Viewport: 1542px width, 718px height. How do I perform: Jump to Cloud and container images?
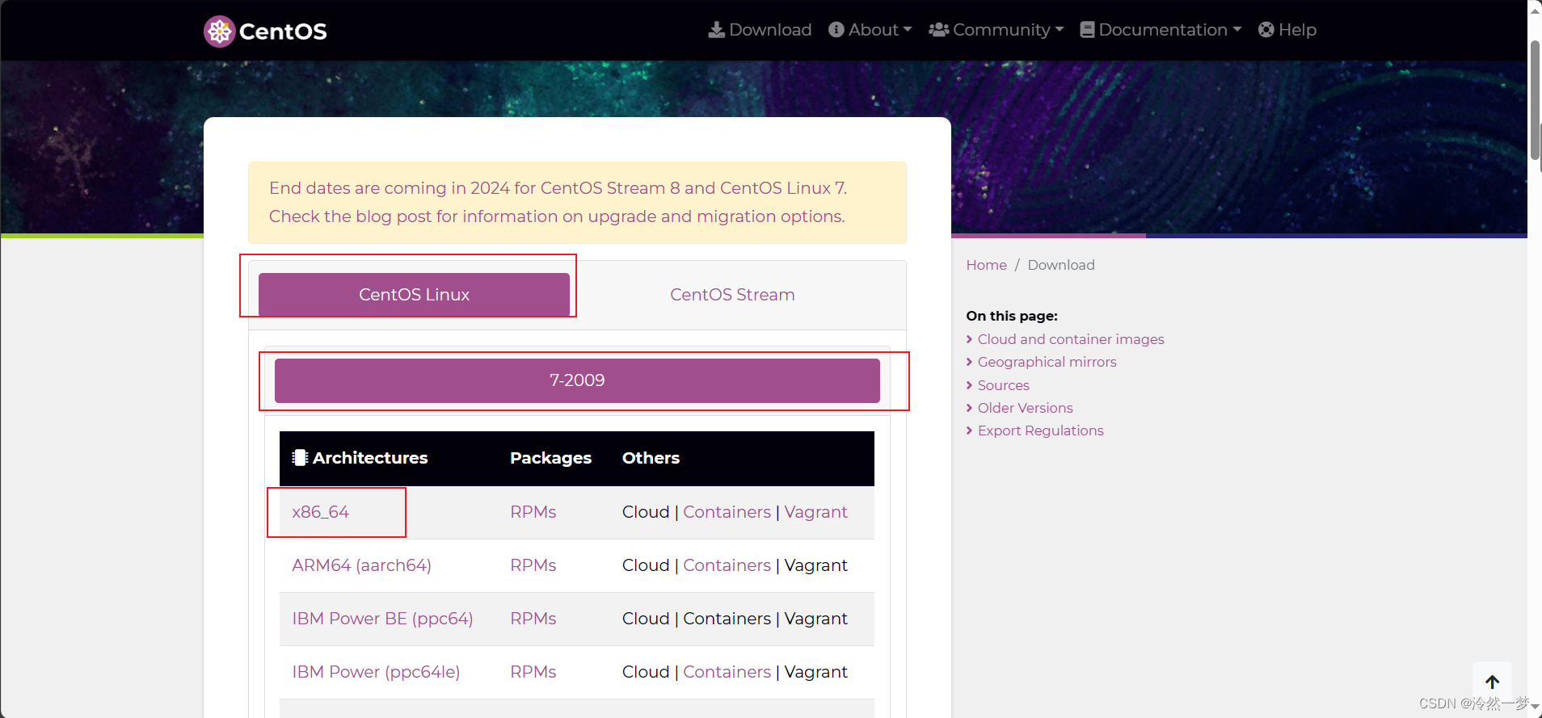[x=1071, y=339]
